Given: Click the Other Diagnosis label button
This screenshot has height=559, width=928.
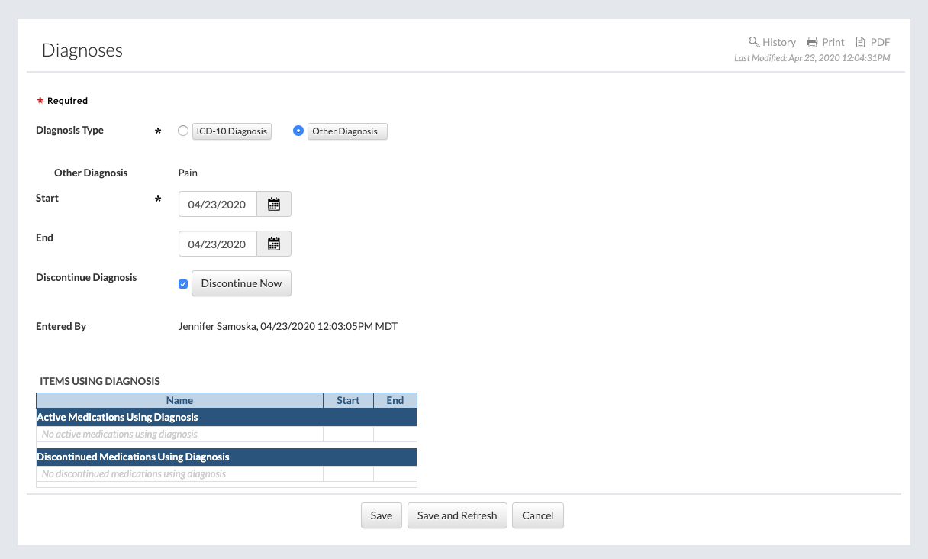Looking at the screenshot, I should [347, 131].
